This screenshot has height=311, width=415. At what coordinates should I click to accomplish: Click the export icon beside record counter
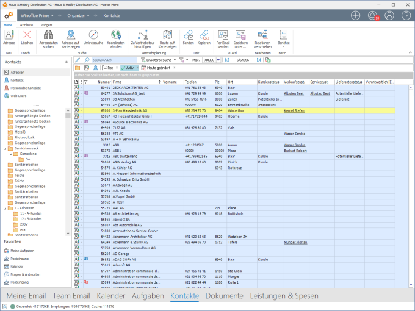coord(268,60)
